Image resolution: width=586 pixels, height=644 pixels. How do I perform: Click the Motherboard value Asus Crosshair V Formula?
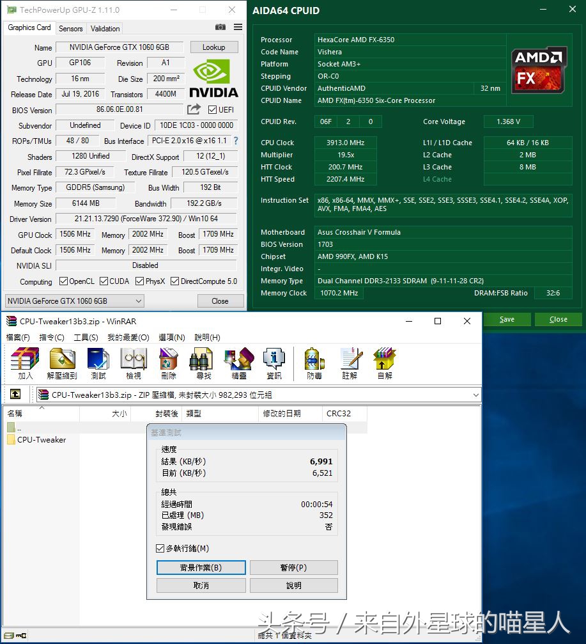(x=443, y=232)
